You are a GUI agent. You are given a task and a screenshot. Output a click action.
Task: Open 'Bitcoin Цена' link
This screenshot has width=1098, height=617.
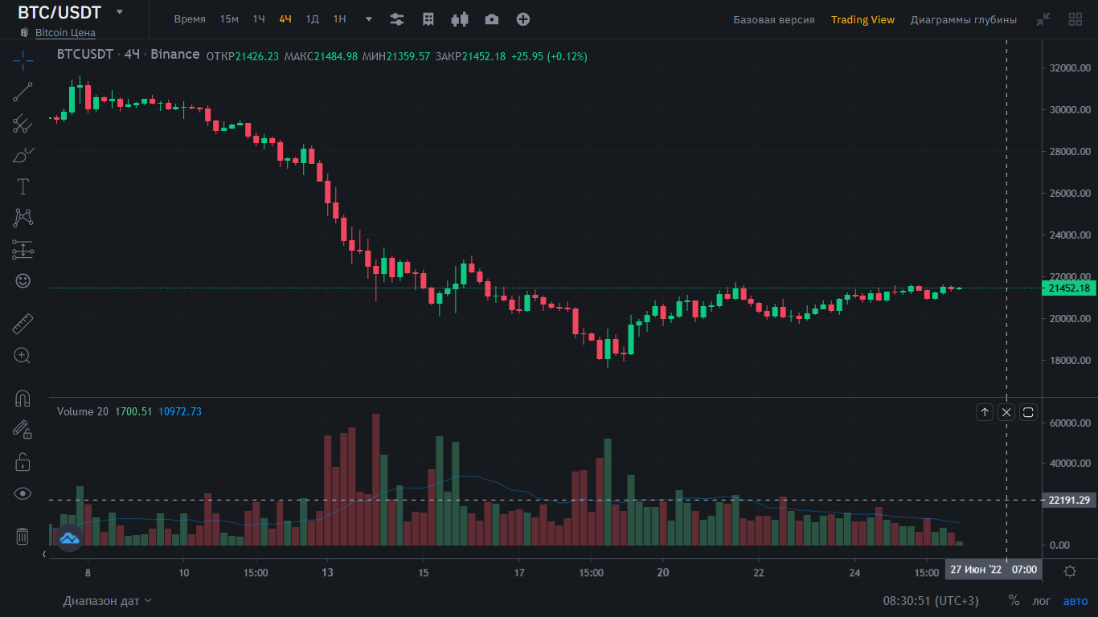pos(65,33)
